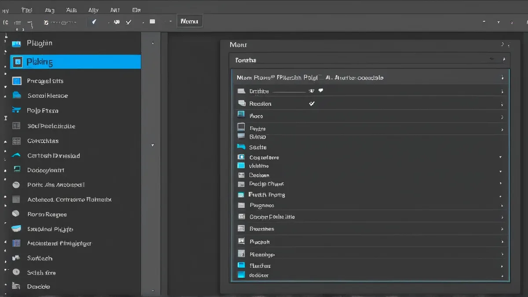This screenshot has width=528, height=297.
Task: Select the 'Bvleao' list row
Action: (370, 137)
